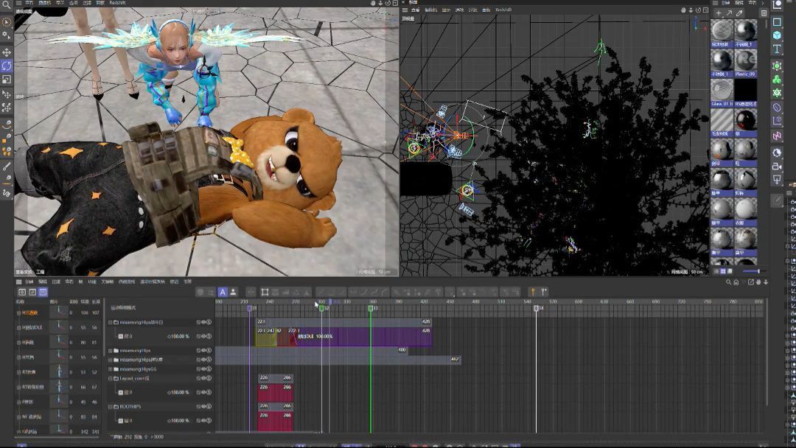The width and height of the screenshot is (796, 448).
Task: Click the green cloner icon in the right palette
Action: click(777, 80)
